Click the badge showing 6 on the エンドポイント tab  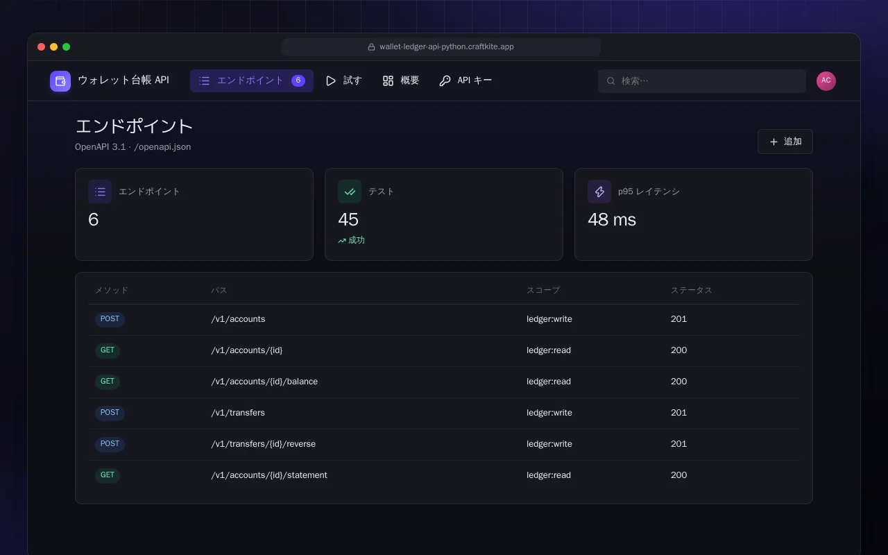[298, 80]
